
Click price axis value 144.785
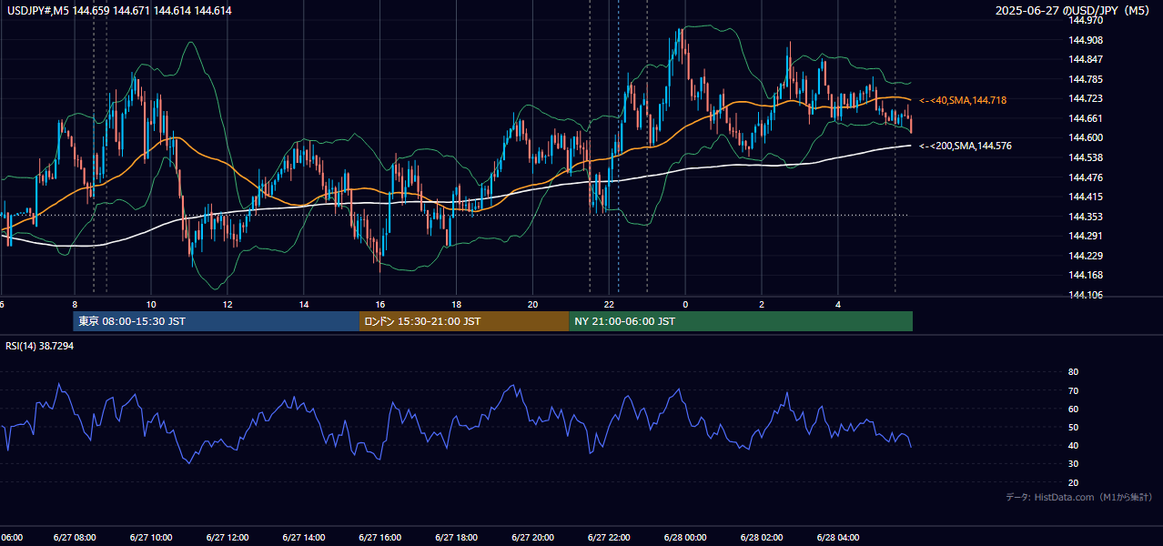pos(1085,79)
